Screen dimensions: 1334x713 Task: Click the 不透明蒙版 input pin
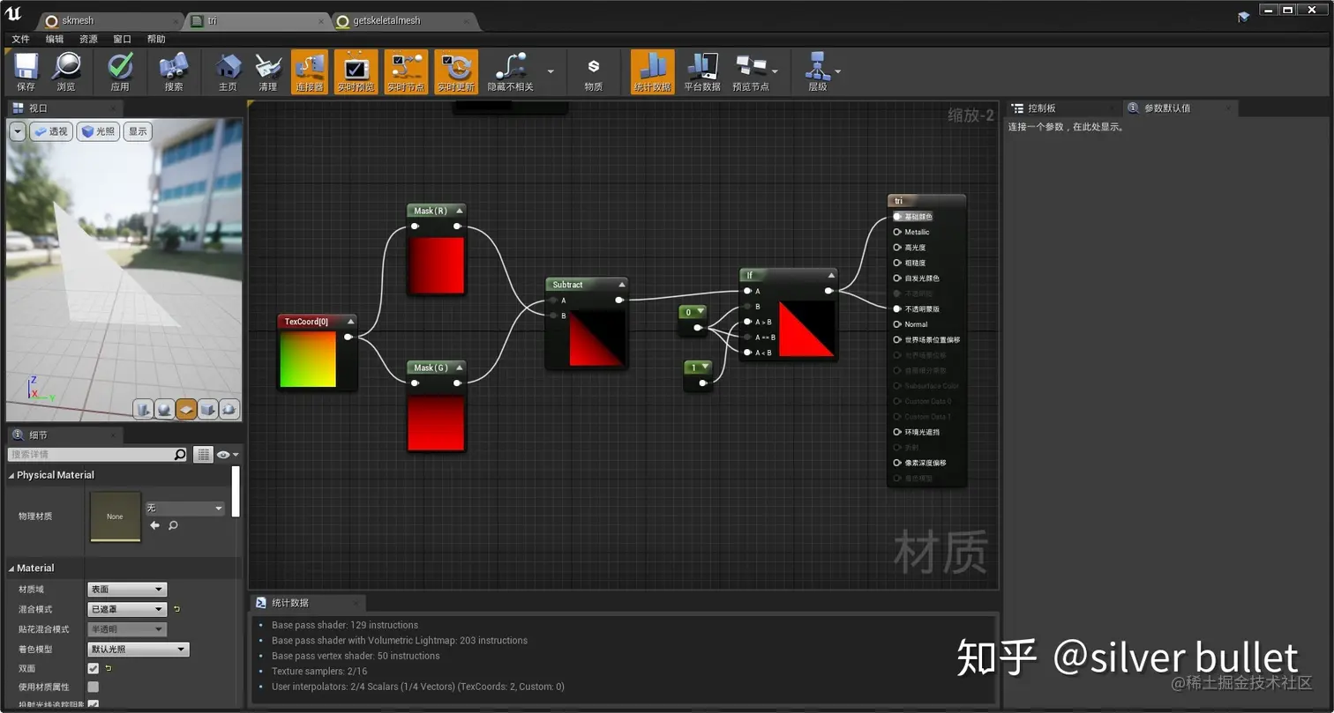pyautogui.click(x=897, y=309)
